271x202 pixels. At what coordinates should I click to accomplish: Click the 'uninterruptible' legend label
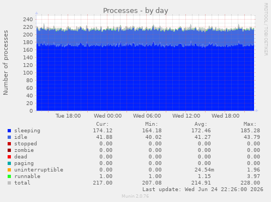pyautogui.click(x=39, y=170)
